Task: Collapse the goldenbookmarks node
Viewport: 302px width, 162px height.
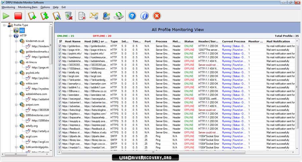Action: tap(16, 51)
